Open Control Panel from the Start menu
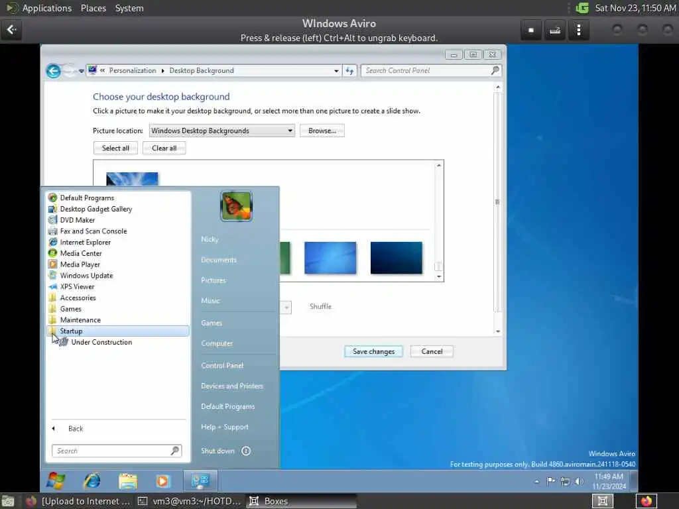The image size is (679, 509). pyautogui.click(x=222, y=366)
